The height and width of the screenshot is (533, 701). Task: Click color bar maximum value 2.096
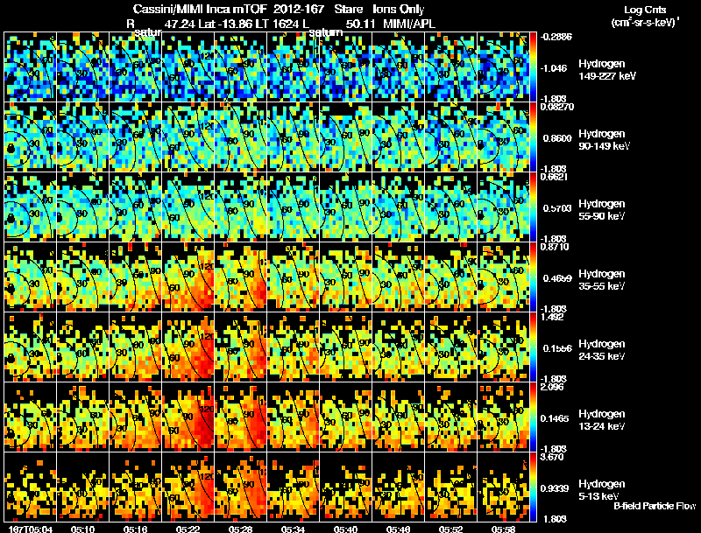[553, 387]
